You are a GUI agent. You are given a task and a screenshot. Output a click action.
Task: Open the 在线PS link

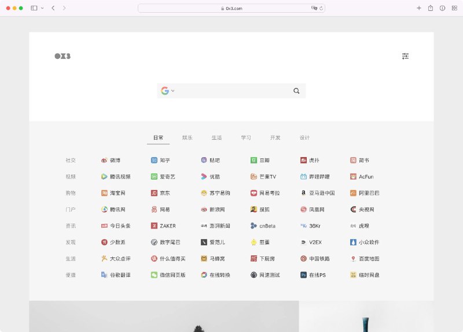[313, 275]
